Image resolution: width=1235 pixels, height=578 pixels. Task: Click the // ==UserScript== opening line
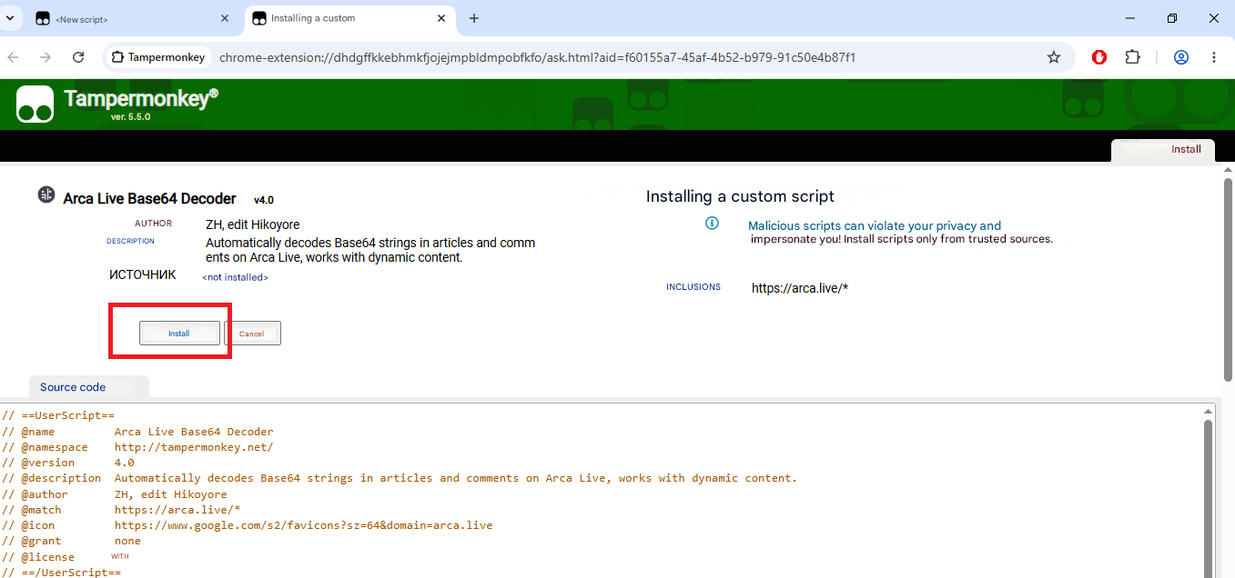(x=58, y=415)
